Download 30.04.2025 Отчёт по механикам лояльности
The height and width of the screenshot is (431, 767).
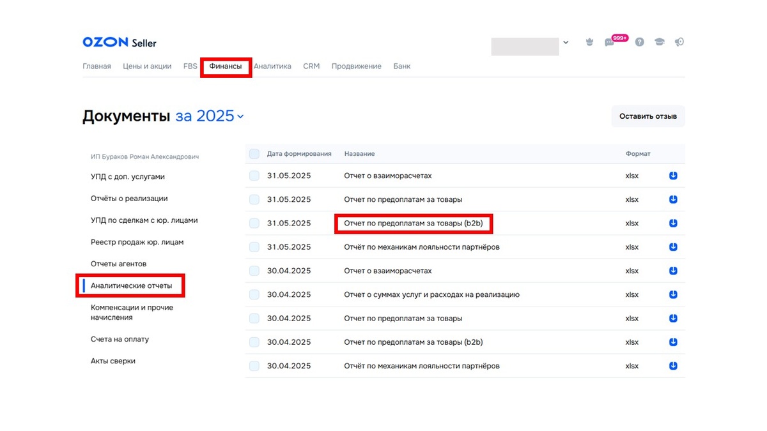pyautogui.click(x=673, y=366)
